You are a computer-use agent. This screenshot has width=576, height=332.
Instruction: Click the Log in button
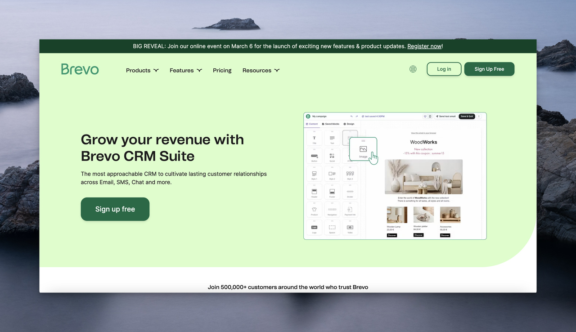(x=444, y=69)
